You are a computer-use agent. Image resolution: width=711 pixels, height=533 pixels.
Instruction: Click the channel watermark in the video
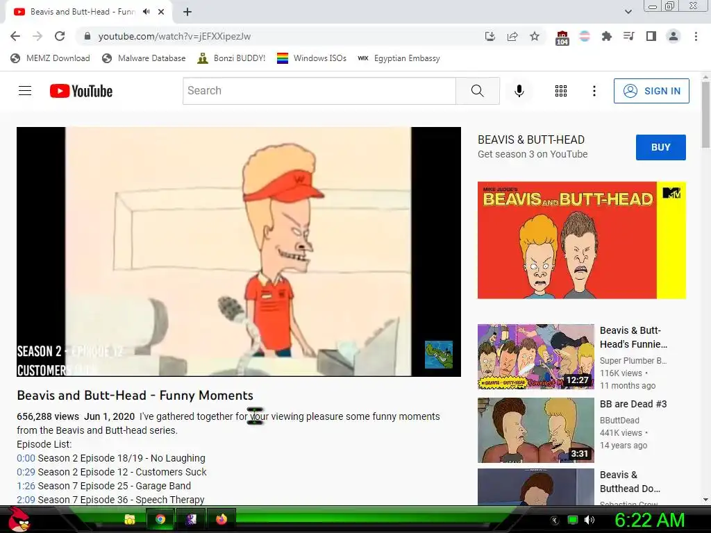[439, 355]
